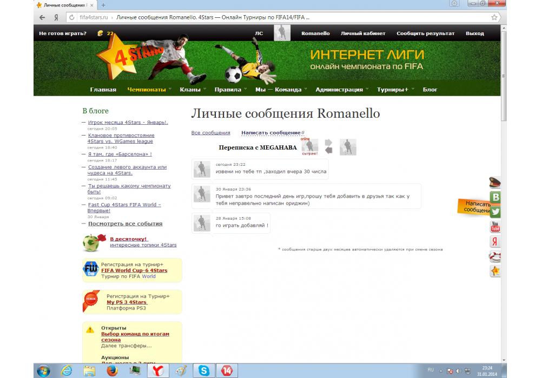Viewport: 541px width, 378px height.
Task: Open Skype from the taskbar
Action: 204,370
